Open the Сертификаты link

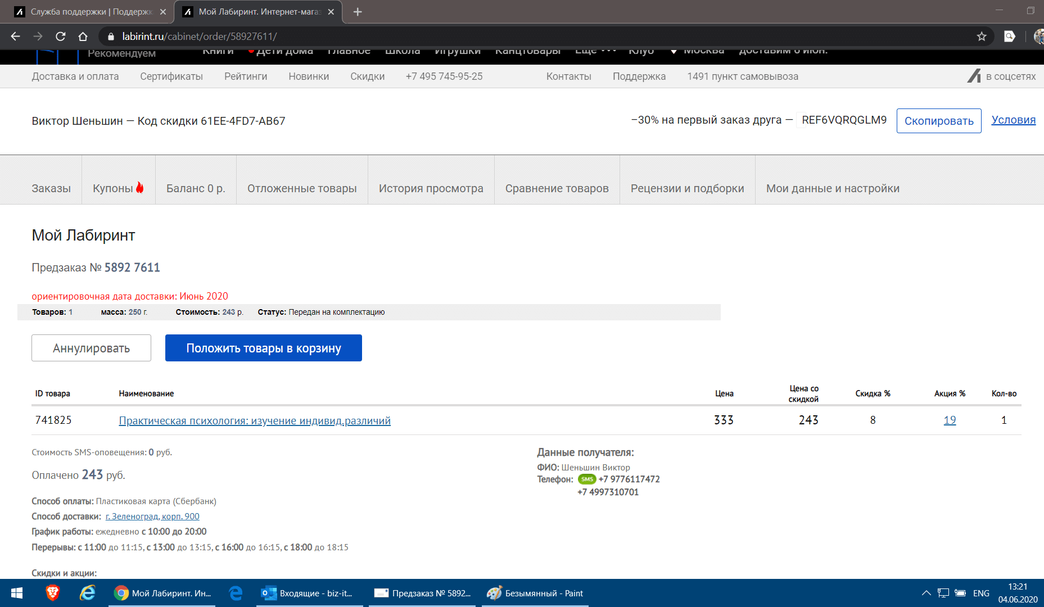pyautogui.click(x=171, y=76)
